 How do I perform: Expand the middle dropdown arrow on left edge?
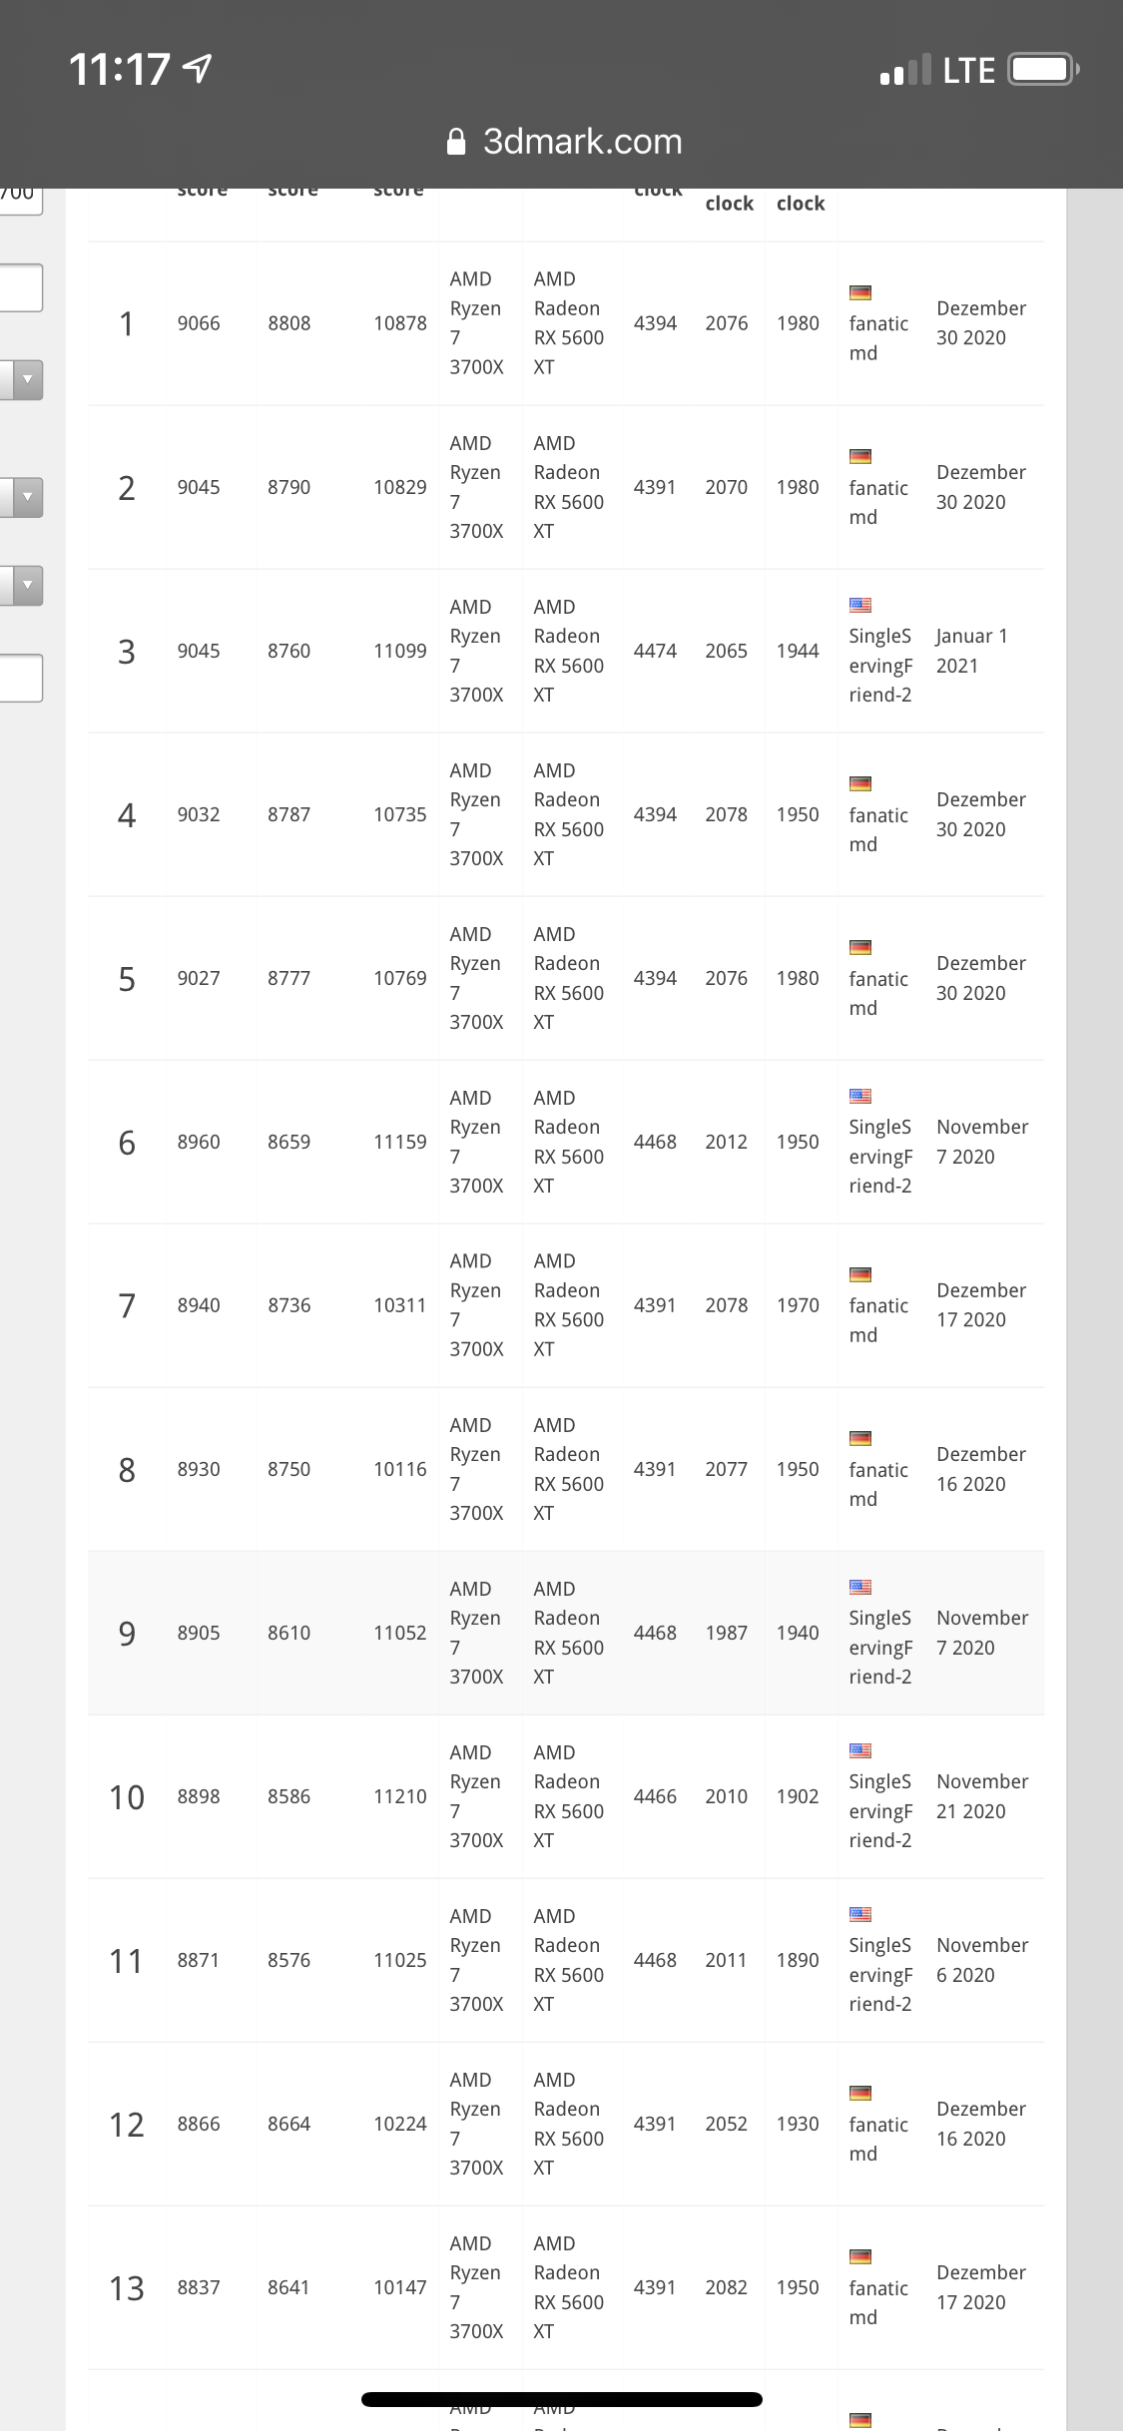click(27, 497)
